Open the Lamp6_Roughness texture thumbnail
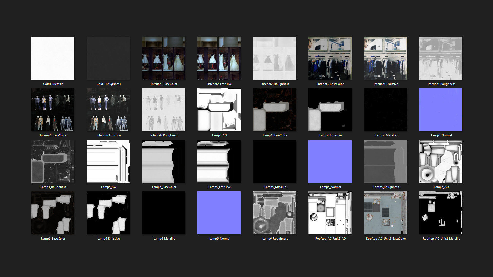The width and height of the screenshot is (493, 277). (x=274, y=213)
